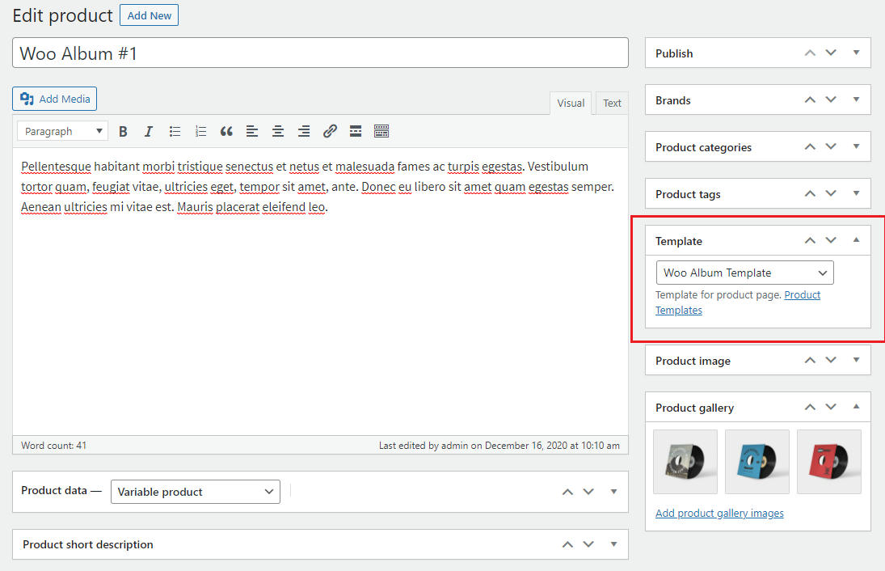Expand the Product tags panel

point(856,193)
